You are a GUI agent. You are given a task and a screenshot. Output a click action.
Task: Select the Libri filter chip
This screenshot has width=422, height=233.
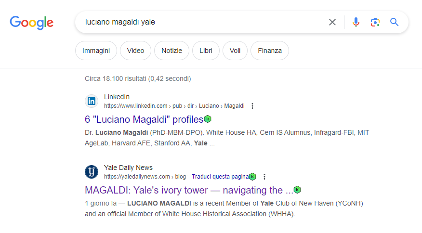click(206, 51)
